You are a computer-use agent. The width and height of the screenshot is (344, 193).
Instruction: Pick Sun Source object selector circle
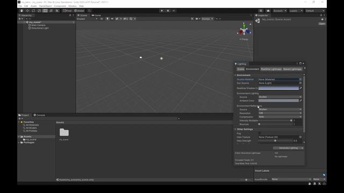[300, 83]
